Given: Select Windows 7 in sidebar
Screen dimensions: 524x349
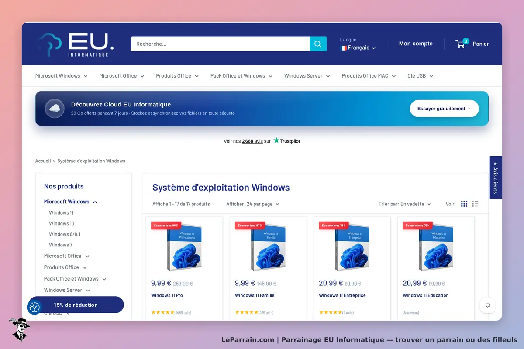Looking at the screenshot, I should click(61, 245).
